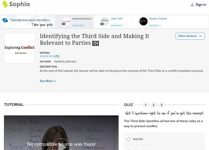
Task: Click the star rating under Julie Tietz
Action: point(117,26)
